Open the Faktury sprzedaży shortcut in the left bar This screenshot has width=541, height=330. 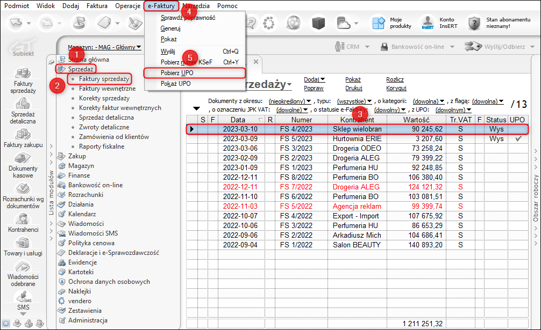[x=23, y=80]
